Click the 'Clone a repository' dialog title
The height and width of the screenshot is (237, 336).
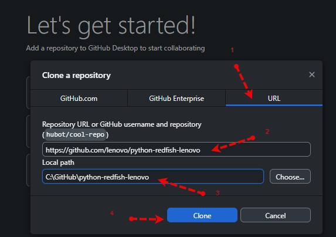point(76,76)
